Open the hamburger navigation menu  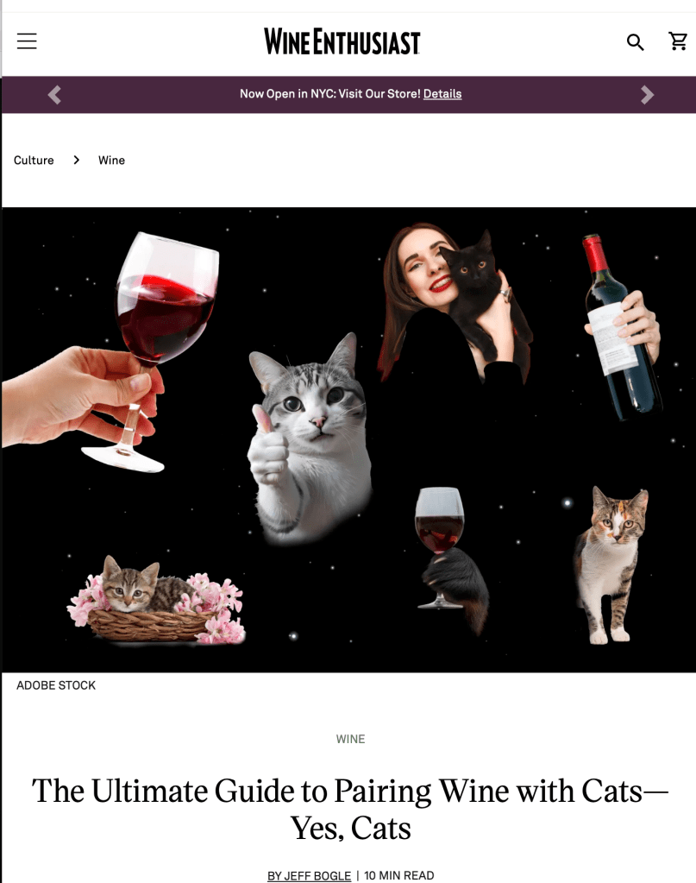click(27, 41)
